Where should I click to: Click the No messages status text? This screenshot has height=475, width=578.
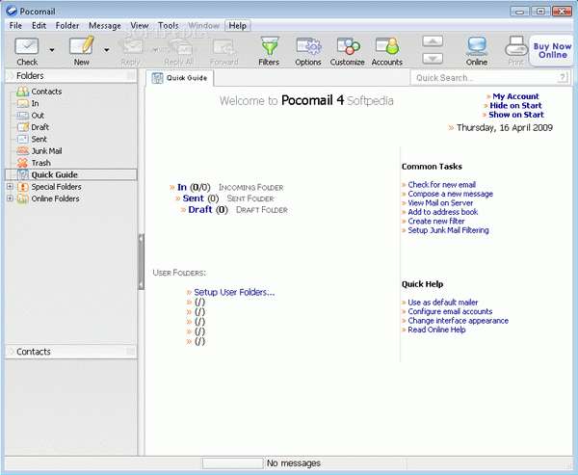coord(294,463)
